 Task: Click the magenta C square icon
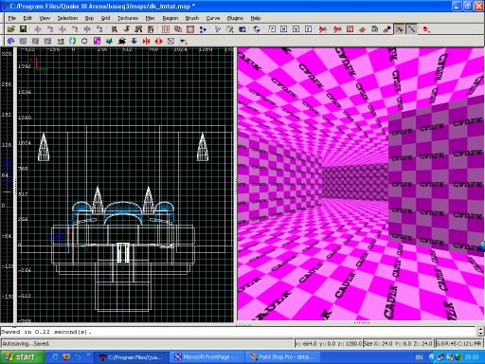point(97,41)
